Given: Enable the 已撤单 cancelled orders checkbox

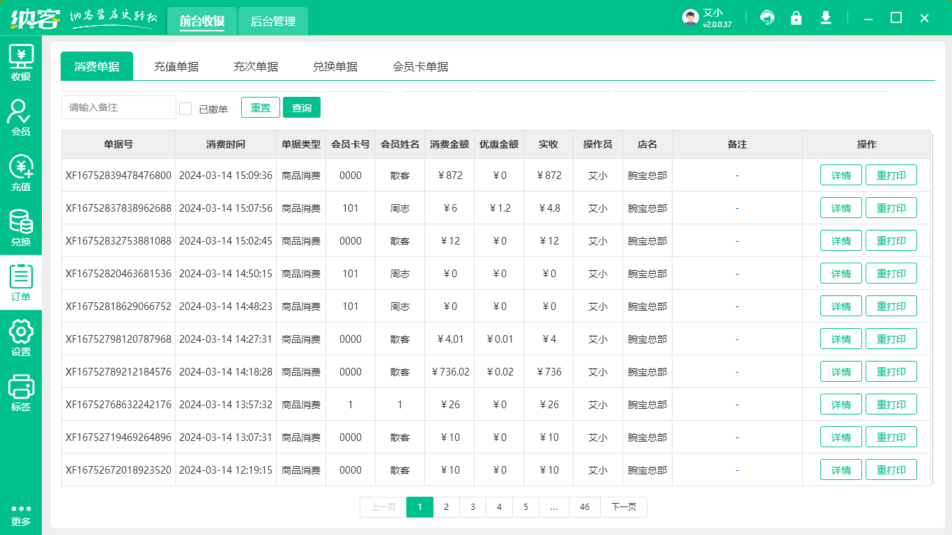Looking at the screenshot, I should tap(185, 107).
